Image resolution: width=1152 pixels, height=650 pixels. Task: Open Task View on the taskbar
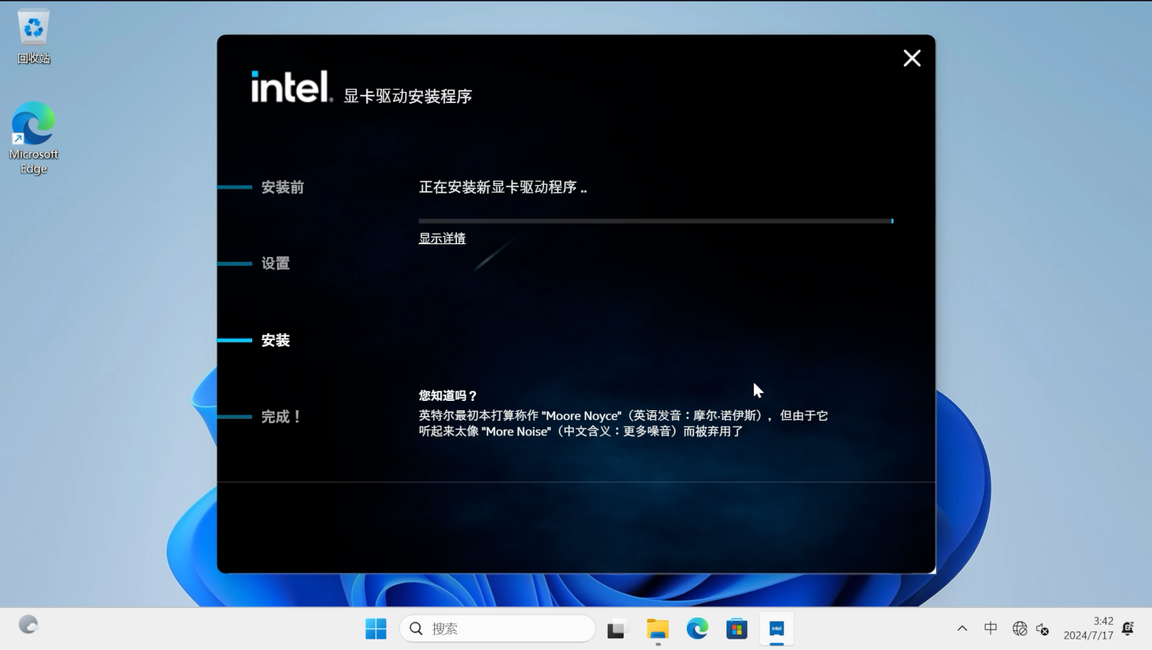point(616,629)
